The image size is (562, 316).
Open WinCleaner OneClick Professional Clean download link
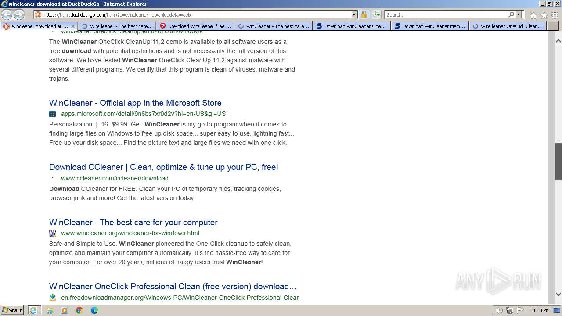[x=173, y=286]
